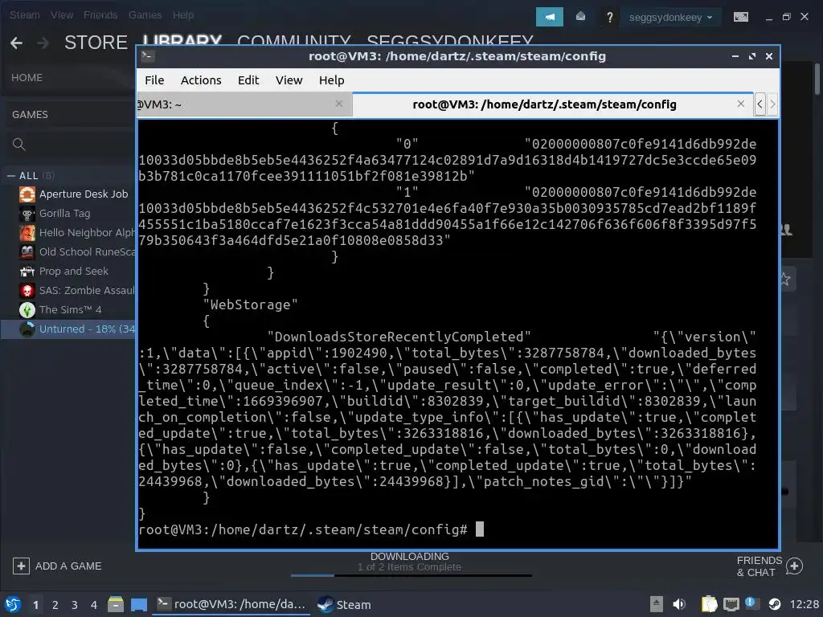Click the library search magnifier icon
This screenshot has height=617, width=823.
[x=19, y=145]
